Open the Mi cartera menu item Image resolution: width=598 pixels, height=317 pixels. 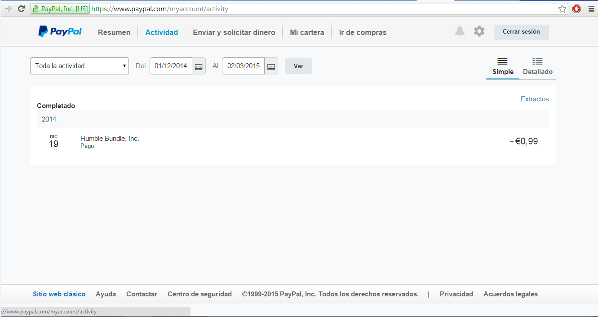click(307, 32)
